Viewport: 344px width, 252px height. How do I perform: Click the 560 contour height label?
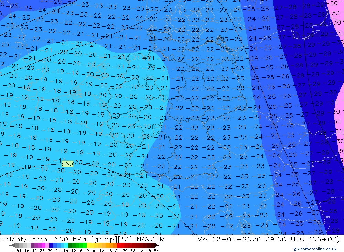pyautogui.click(x=67, y=164)
